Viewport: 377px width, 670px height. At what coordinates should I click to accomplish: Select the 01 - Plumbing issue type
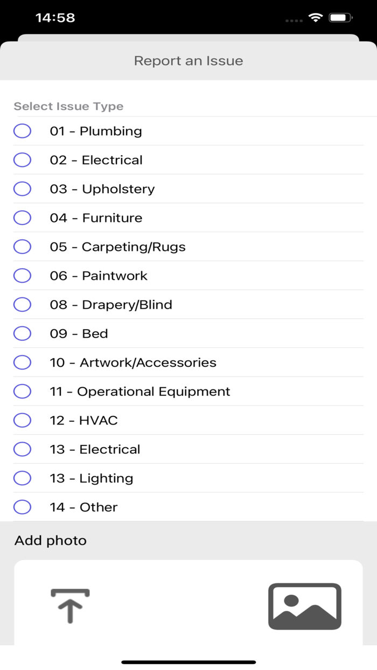22,130
